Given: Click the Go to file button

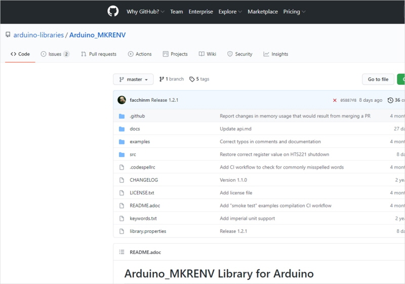Looking at the screenshot, I should pyautogui.click(x=378, y=79).
